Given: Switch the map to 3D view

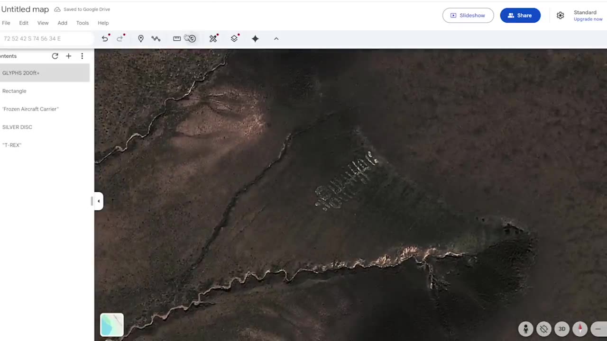Looking at the screenshot, I should point(562,329).
